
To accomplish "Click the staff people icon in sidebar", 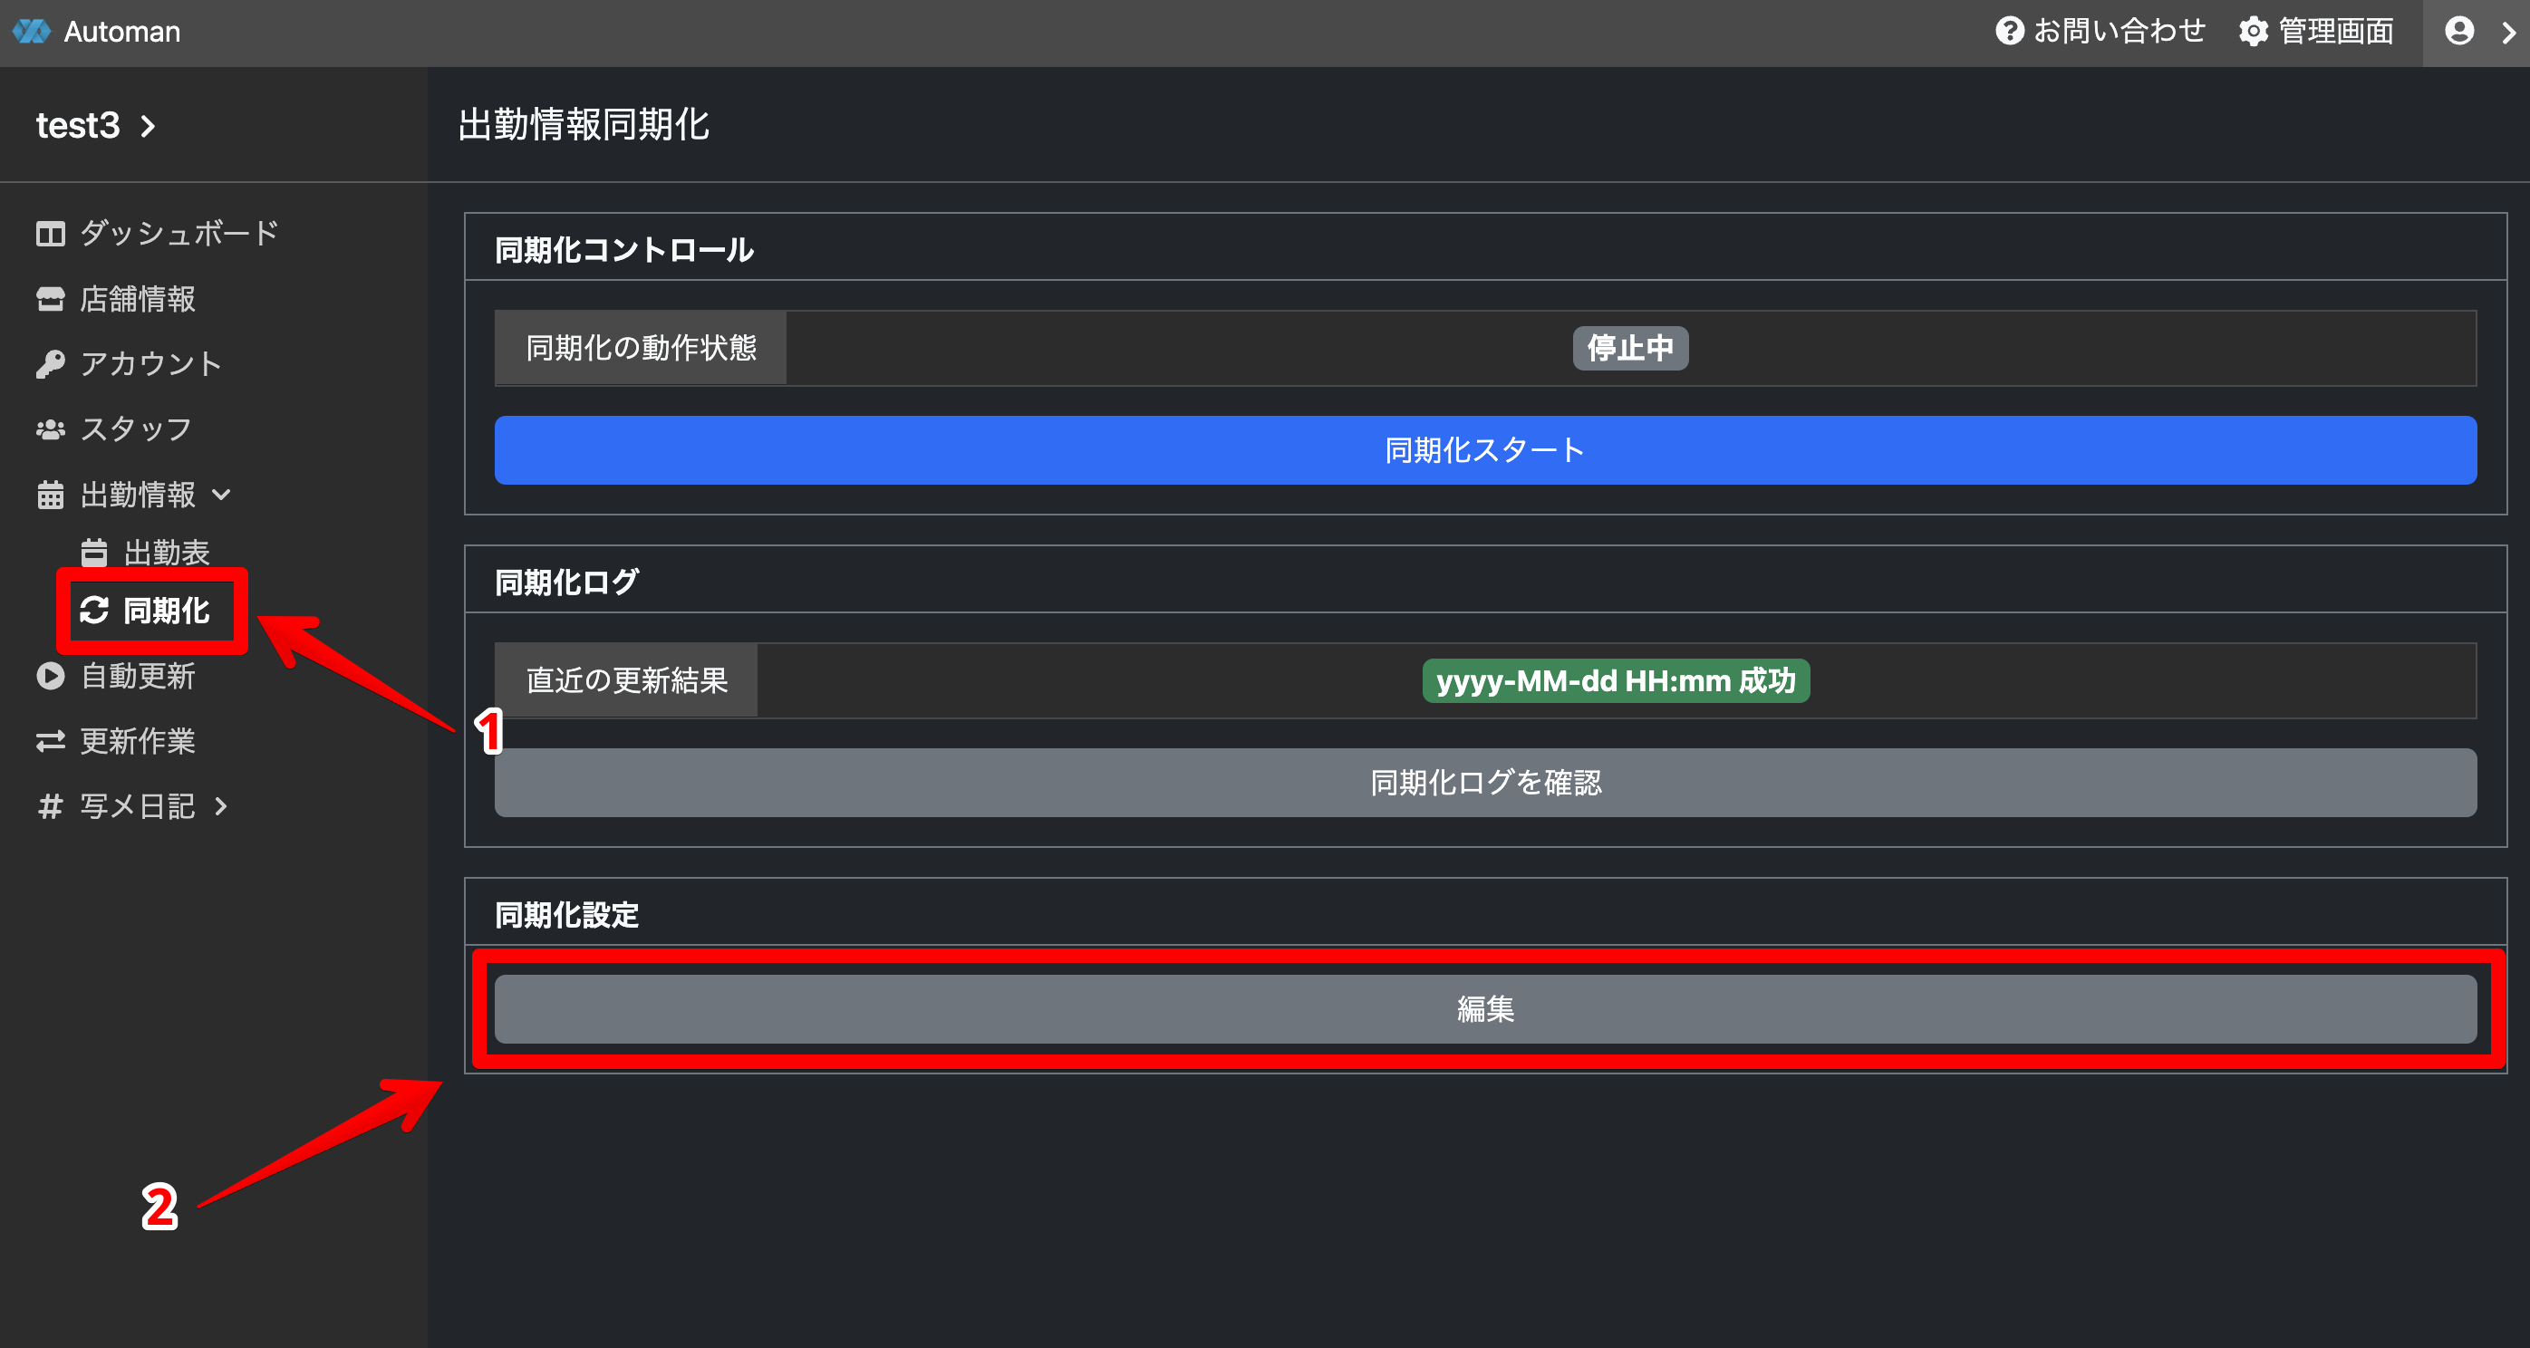I will [x=50, y=429].
